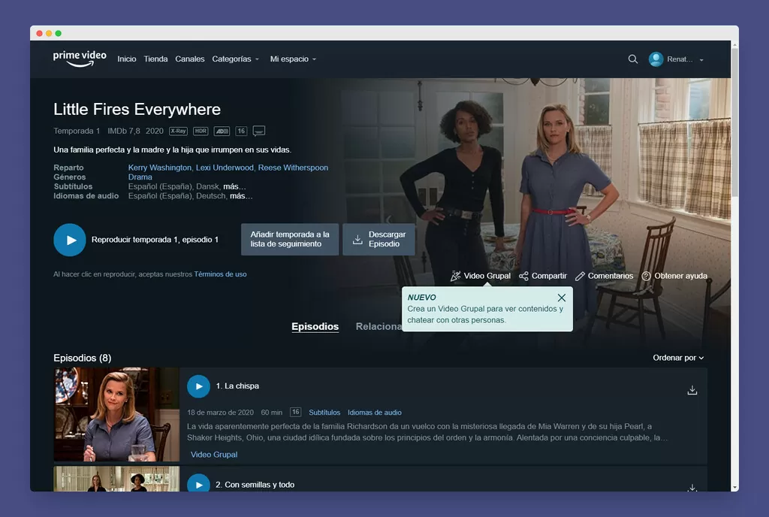The height and width of the screenshot is (517, 769).
Task: Click the 18 de marzo de 2020 date
Action: click(220, 413)
